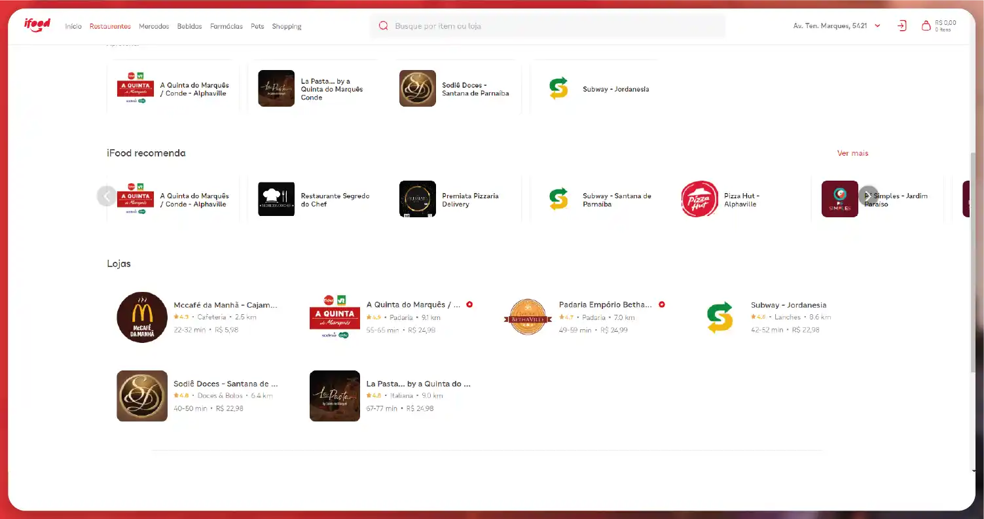This screenshot has height=519, width=984.
Task: Open the Shopping tab
Action: (x=287, y=26)
